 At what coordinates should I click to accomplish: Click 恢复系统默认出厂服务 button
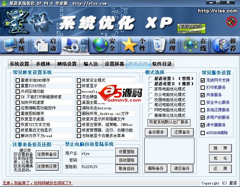click(x=169, y=122)
